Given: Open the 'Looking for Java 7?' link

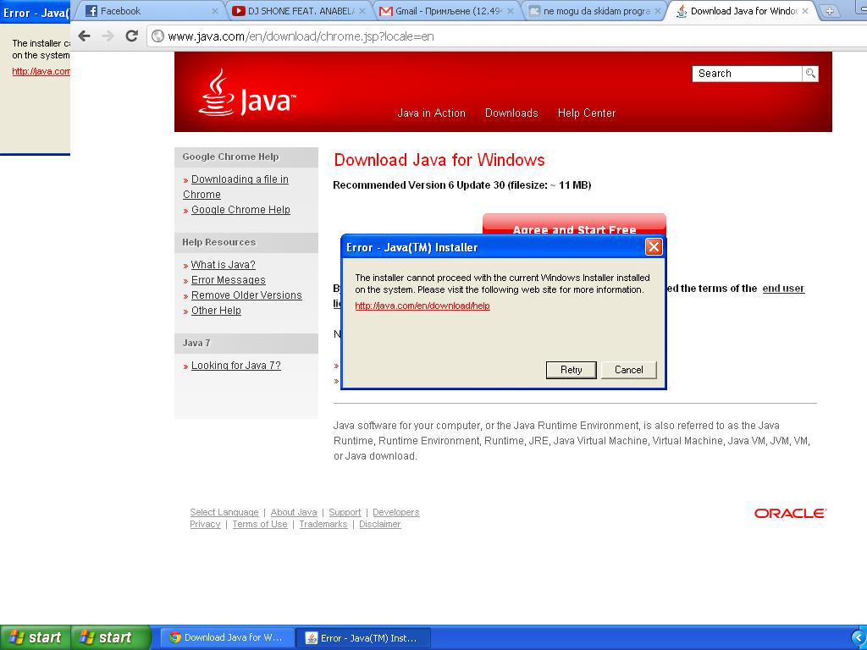Looking at the screenshot, I should (236, 366).
